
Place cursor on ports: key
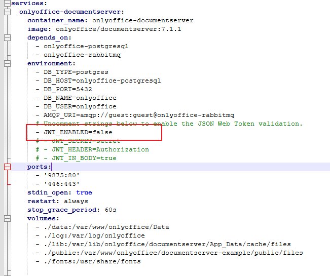(39, 167)
